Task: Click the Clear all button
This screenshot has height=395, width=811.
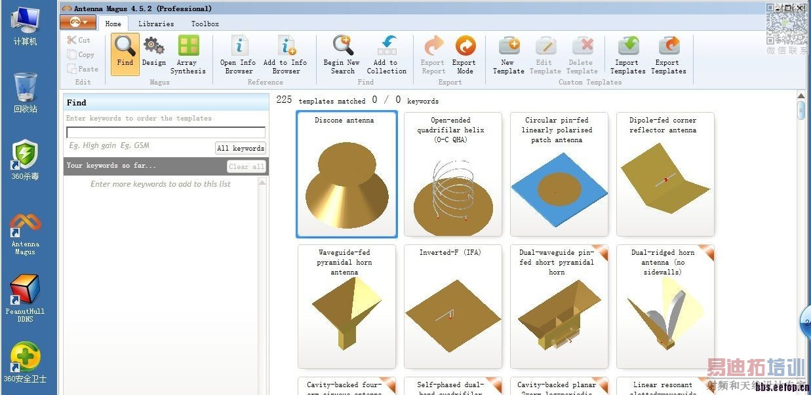Action: click(x=247, y=166)
